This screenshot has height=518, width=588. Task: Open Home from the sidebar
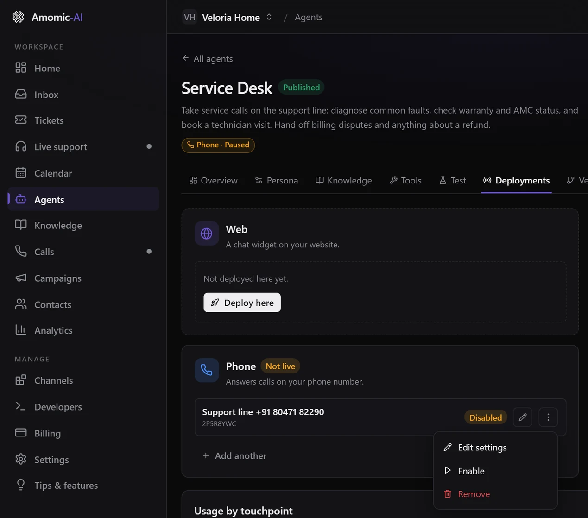pos(83,68)
